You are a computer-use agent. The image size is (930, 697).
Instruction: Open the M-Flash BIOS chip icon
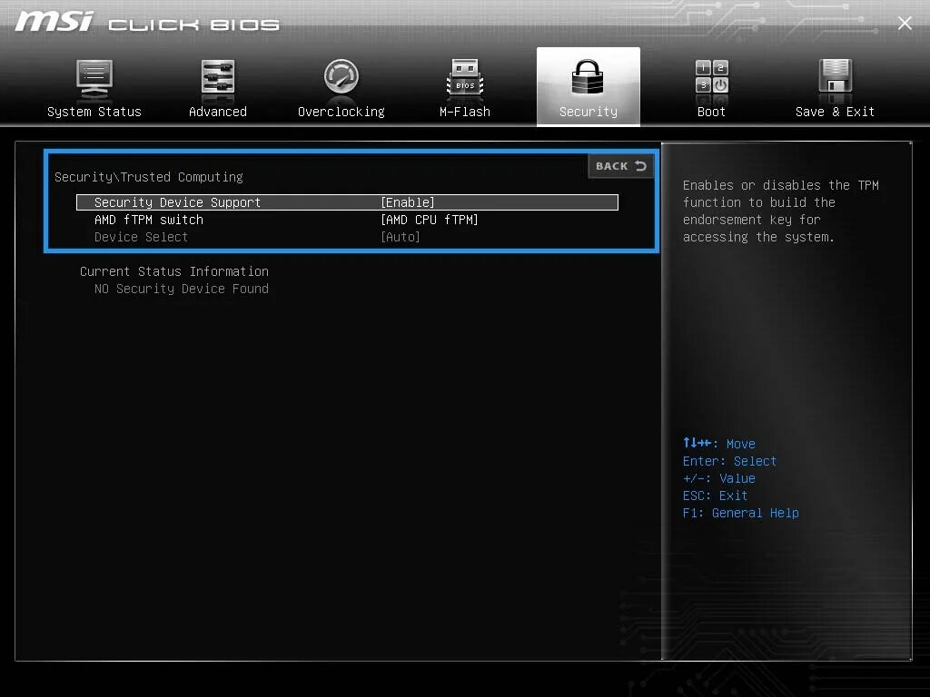point(465,77)
